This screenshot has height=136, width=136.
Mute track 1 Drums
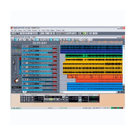[41, 46]
